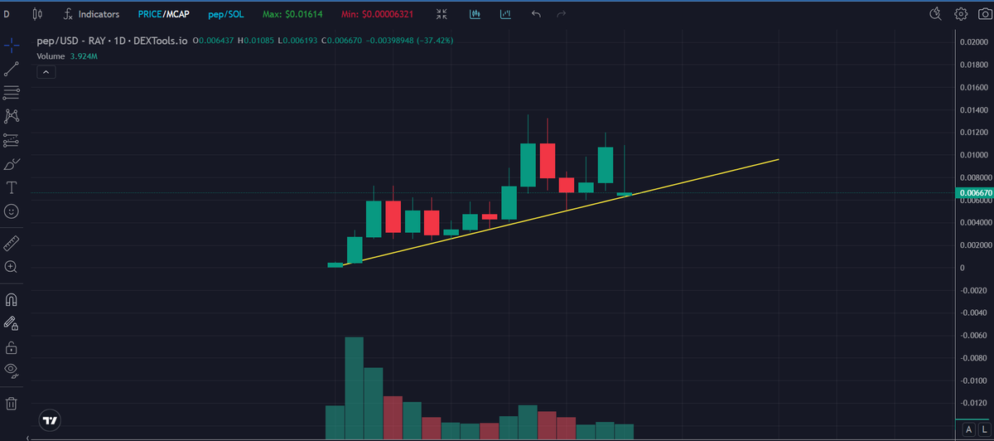Toggle auto scale A button
The image size is (994, 441).
pos(970,429)
